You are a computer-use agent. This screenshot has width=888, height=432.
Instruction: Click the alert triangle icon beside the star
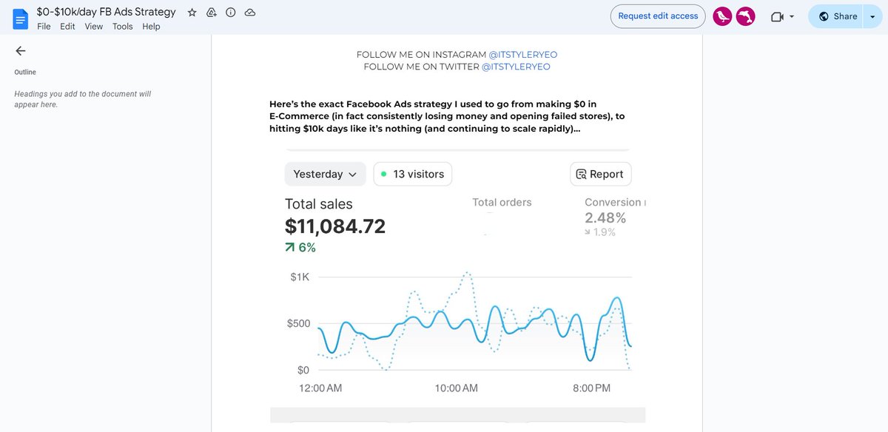211,12
